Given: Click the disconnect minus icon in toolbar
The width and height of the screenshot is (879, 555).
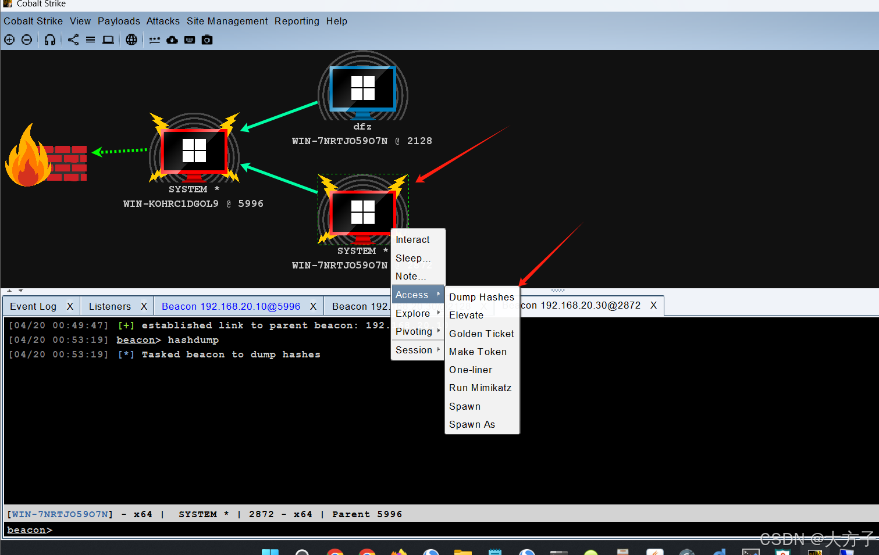Looking at the screenshot, I should (27, 40).
